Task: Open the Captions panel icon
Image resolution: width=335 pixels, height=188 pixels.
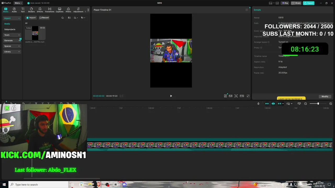Action: (x=59, y=10)
